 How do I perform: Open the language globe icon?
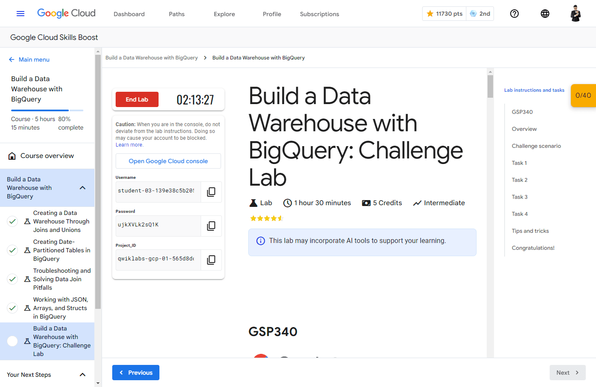pyautogui.click(x=545, y=14)
